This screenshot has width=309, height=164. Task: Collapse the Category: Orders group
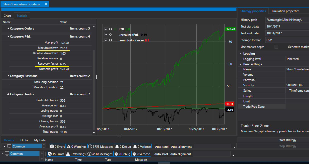pyautogui.click(x=8, y=29)
